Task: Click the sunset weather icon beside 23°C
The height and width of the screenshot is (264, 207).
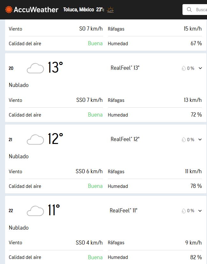Action: (110, 10)
